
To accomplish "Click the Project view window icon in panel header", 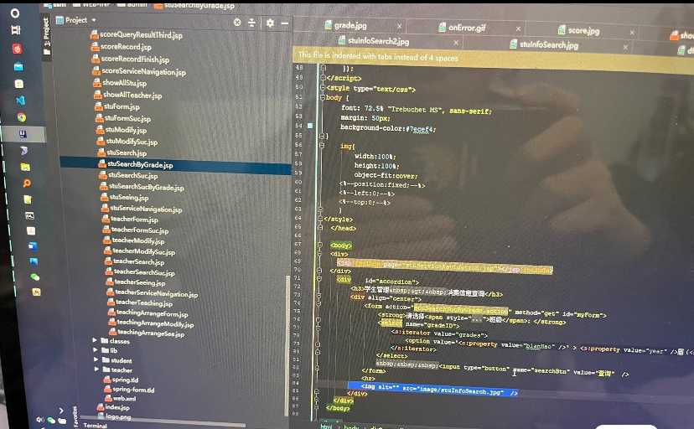I will click(60, 20).
